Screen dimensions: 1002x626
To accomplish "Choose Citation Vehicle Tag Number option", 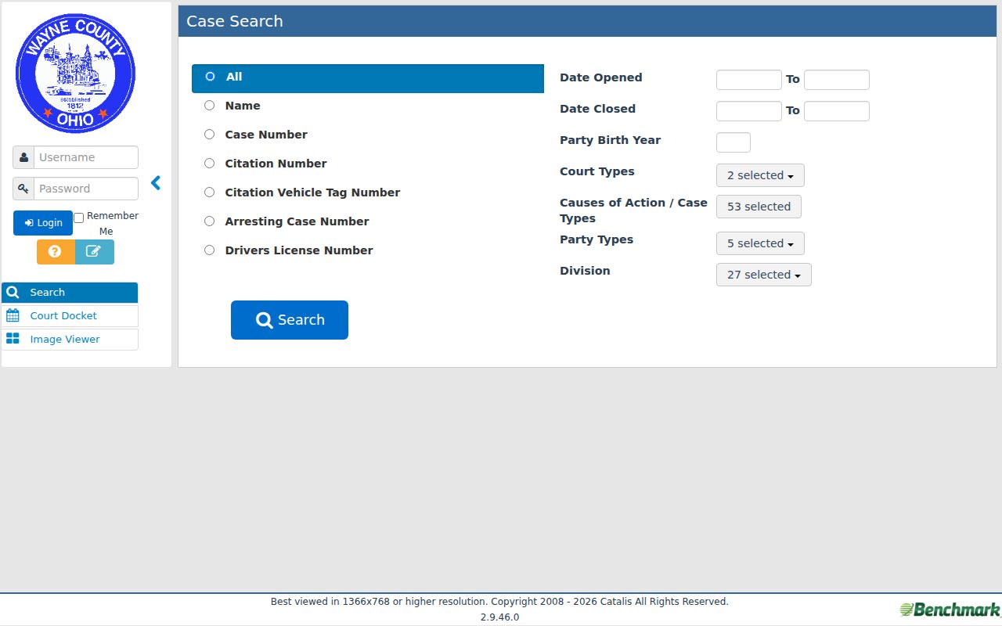I will 209,192.
